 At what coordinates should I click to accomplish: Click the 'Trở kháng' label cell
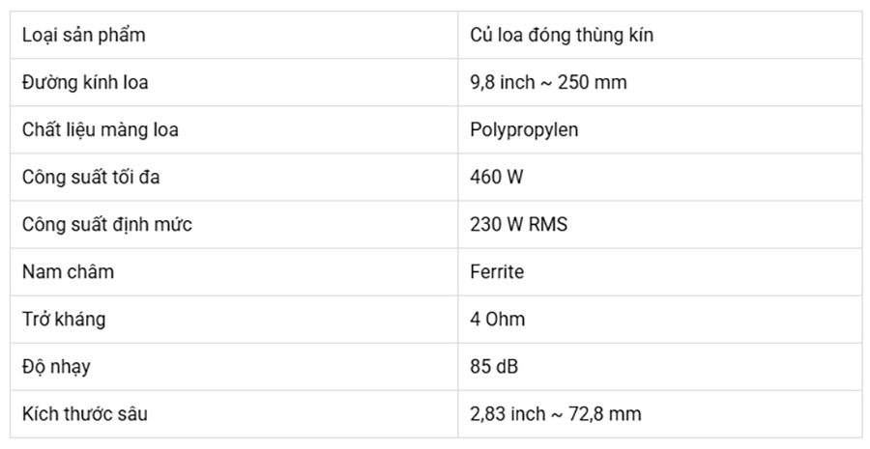[x=64, y=320]
